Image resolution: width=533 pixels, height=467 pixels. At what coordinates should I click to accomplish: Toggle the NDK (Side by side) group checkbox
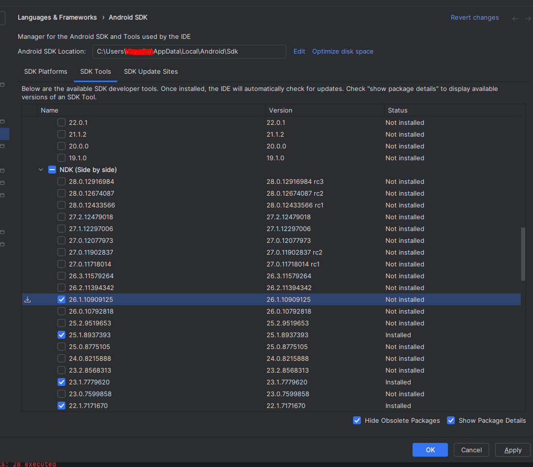pos(52,170)
